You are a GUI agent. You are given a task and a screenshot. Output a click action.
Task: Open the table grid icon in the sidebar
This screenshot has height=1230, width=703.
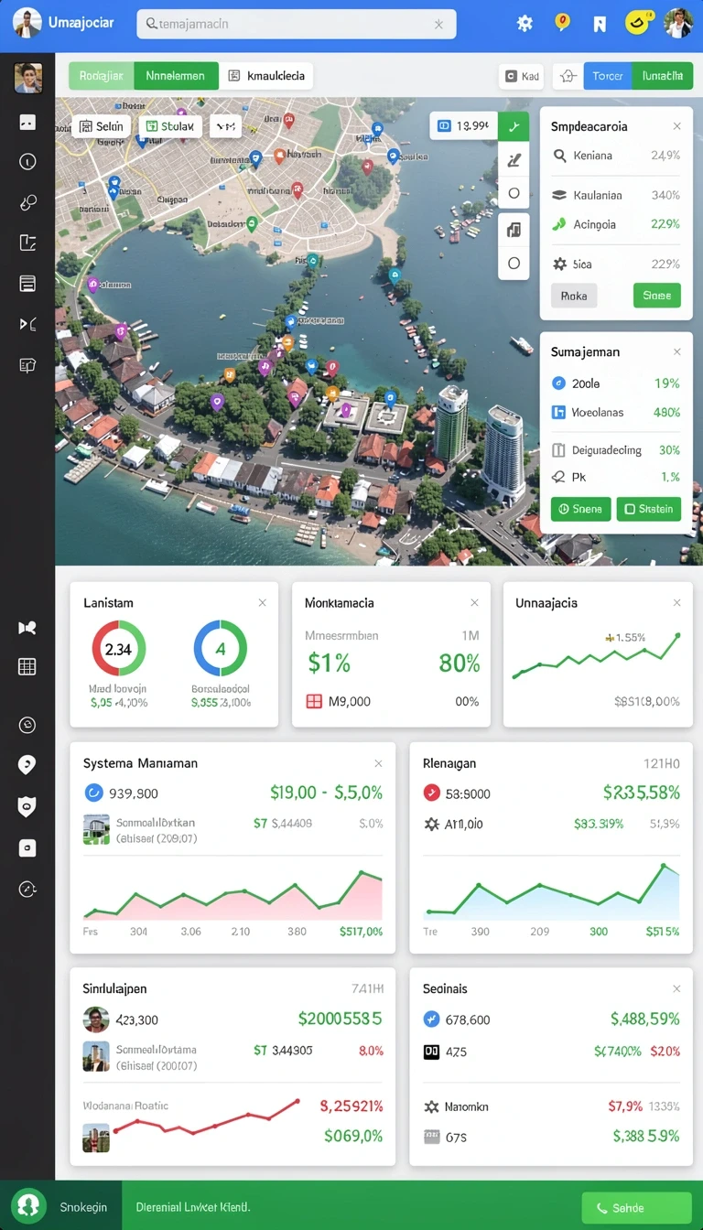click(x=27, y=666)
